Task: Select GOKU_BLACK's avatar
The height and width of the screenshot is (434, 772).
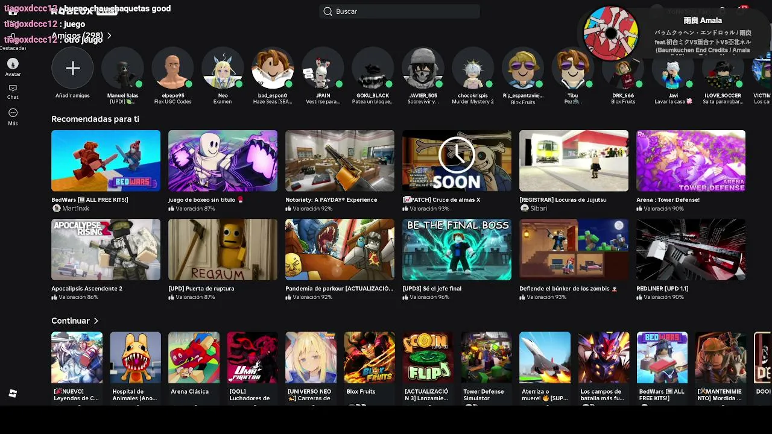Action: point(373,68)
